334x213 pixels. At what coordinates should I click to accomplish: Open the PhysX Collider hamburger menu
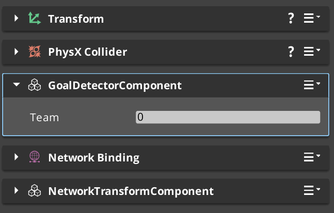coord(312,52)
